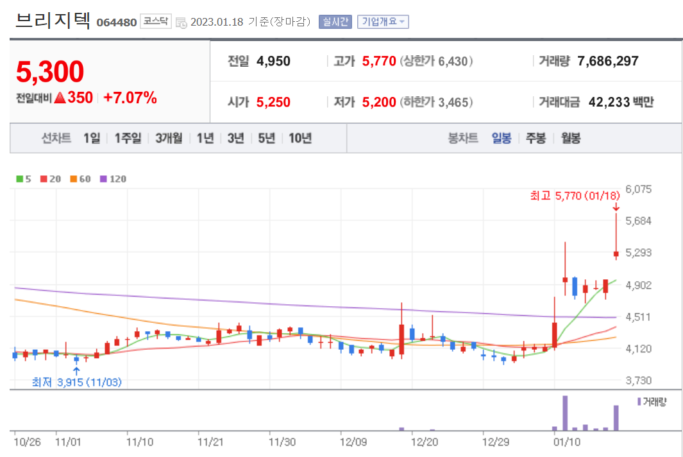Click the 거래량 value 7,686,297
The width and height of the screenshot is (683, 457).
608,61
